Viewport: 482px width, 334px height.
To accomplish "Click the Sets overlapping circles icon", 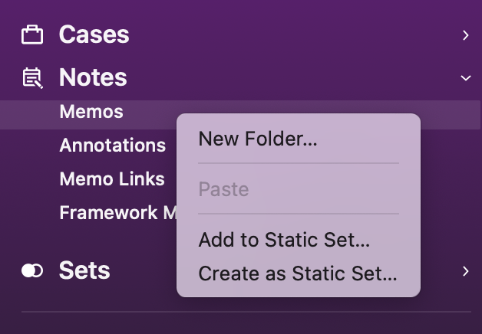I will (32, 270).
